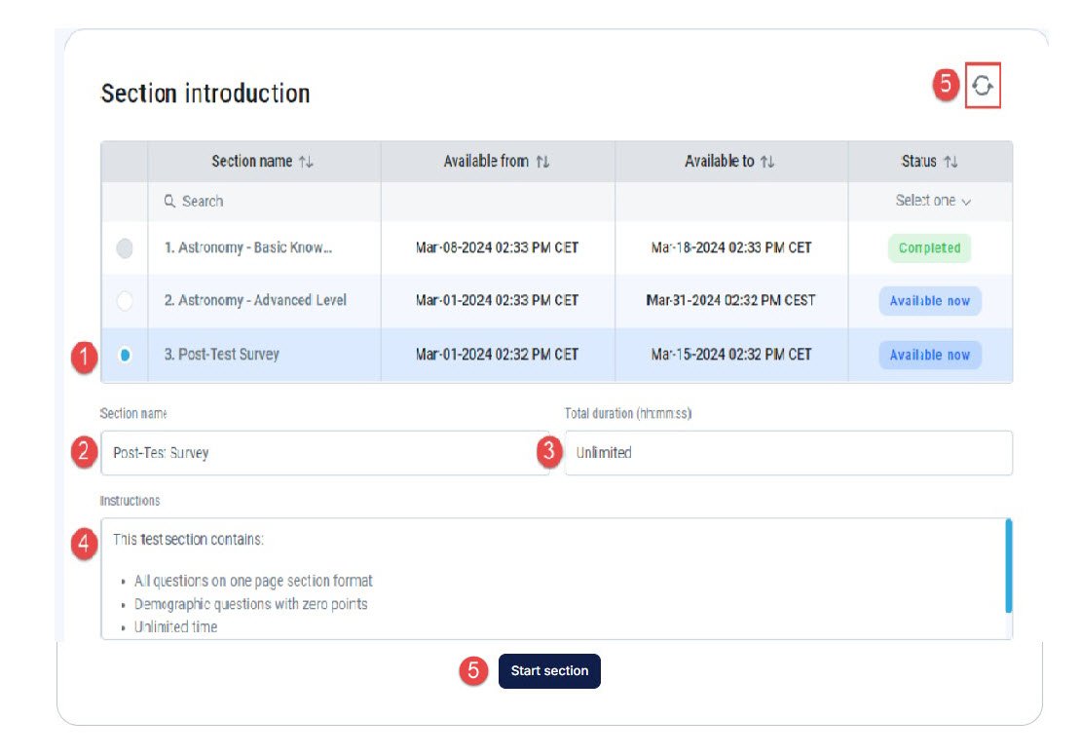Click the search magnifier icon
The image size is (1081, 756).
click(169, 201)
